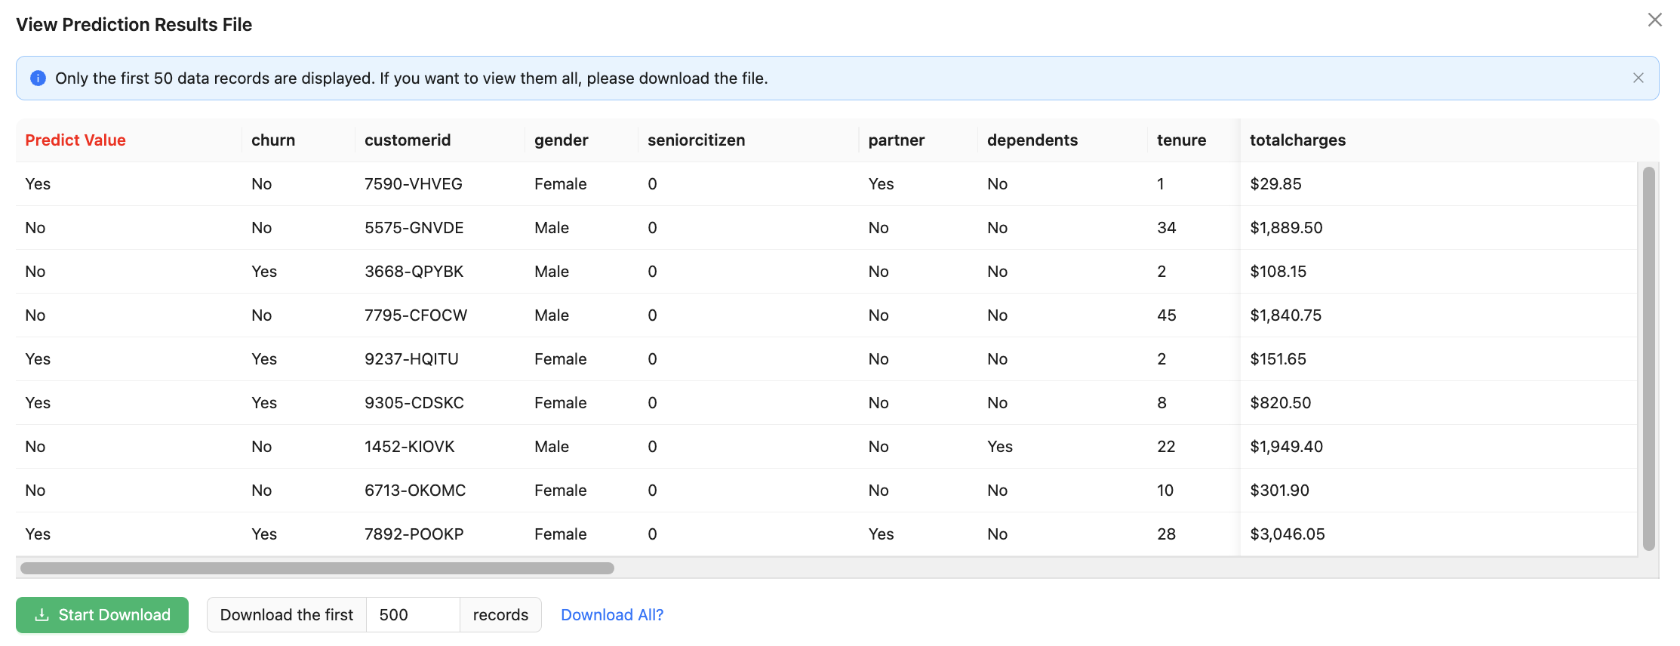Click the totalcharges column header

click(x=1297, y=140)
